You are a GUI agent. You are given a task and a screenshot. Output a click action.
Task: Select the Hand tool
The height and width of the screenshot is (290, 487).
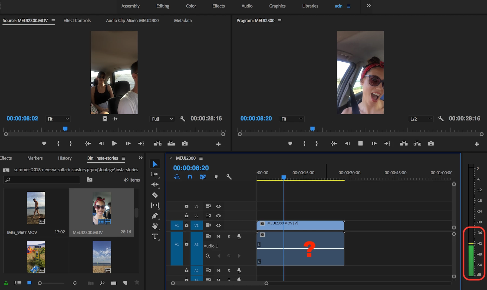[155, 226]
